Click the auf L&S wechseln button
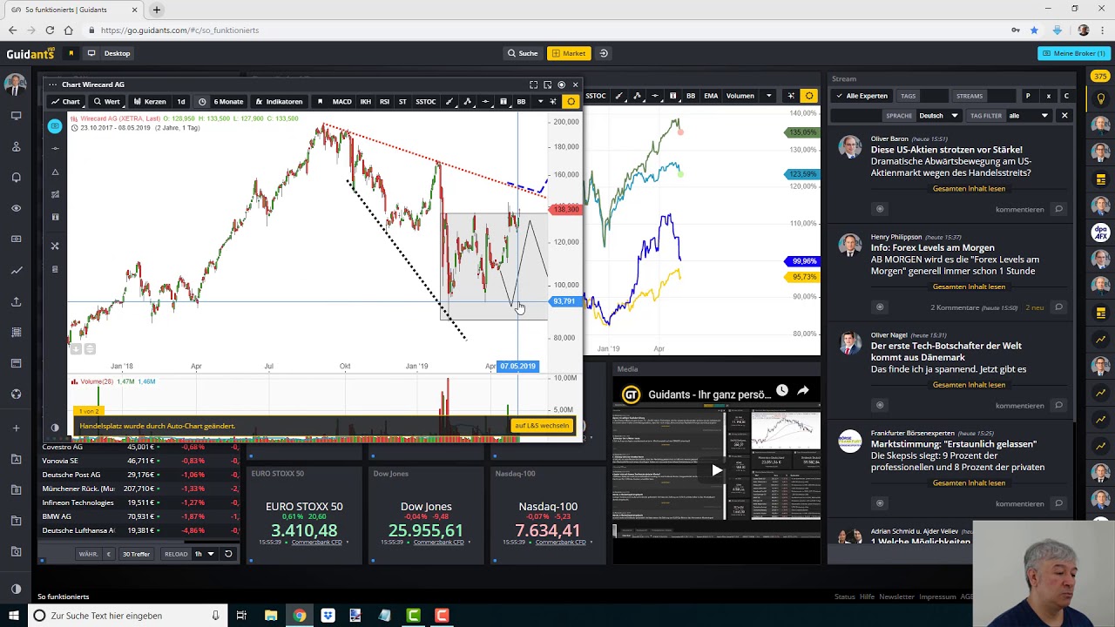Screen dimensions: 1115x627 (x=542, y=426)
